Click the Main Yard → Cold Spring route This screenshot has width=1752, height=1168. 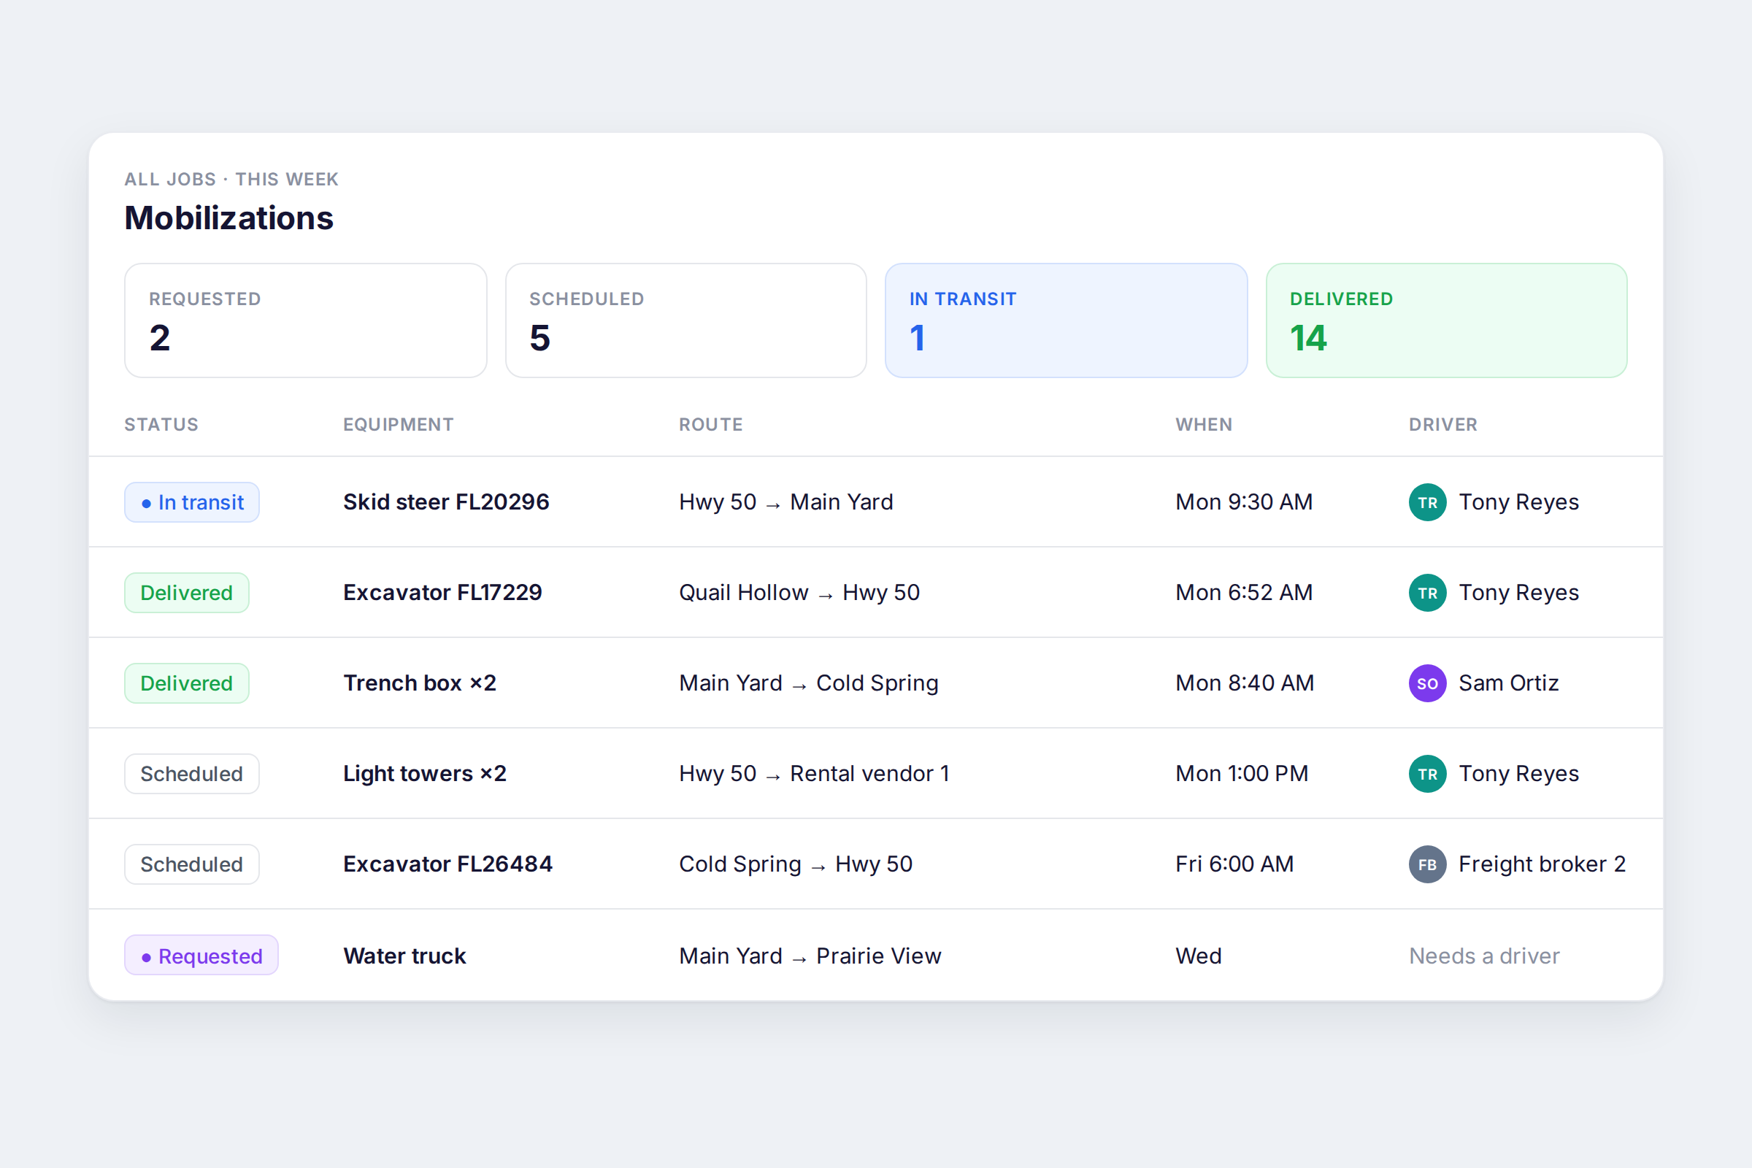click(808, 683)
